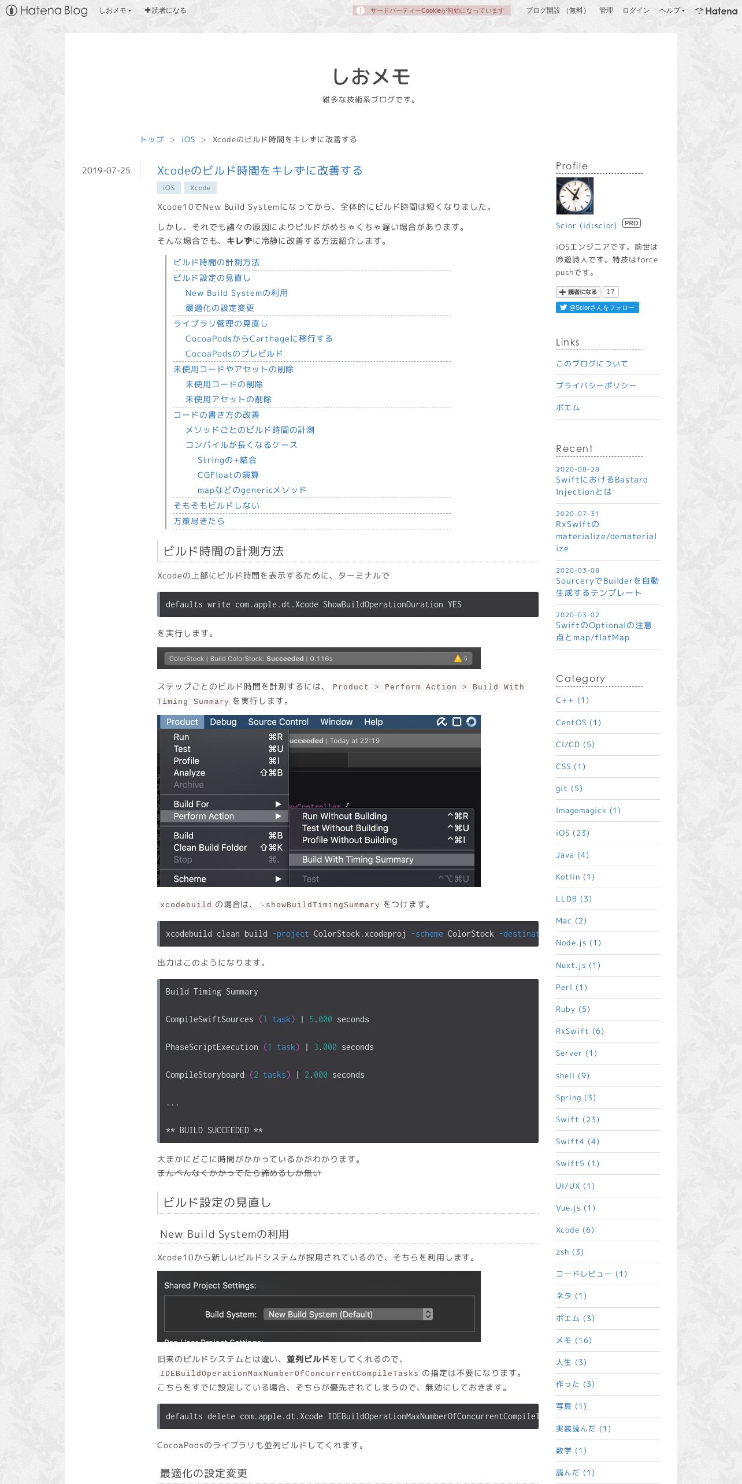742x1484 pixels.
Task: Click the Xcode Product menu screenshot image
Action: click(x=319, y=801)
